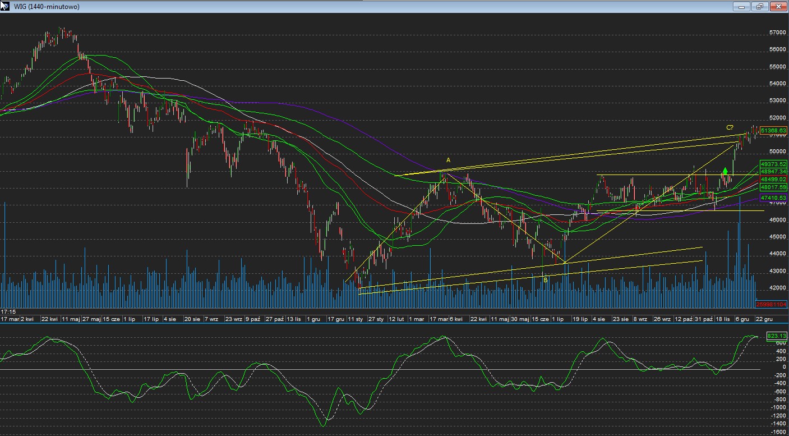Click the 18 lis date on axis
789x436 pixels.
click(x=723, y=319)
